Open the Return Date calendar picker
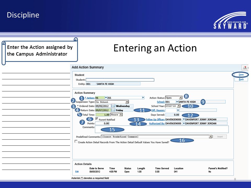The height and width of the screenshot is (188, 251). (113, 110)
